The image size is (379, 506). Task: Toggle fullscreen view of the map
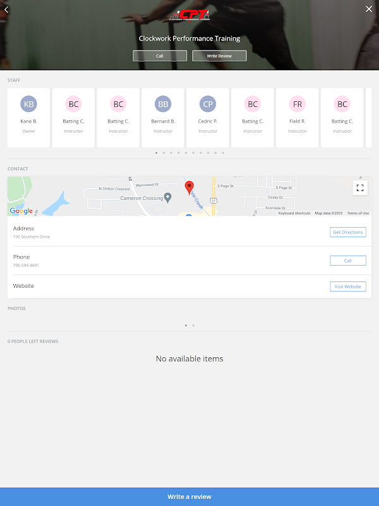[x=360, y=187]
